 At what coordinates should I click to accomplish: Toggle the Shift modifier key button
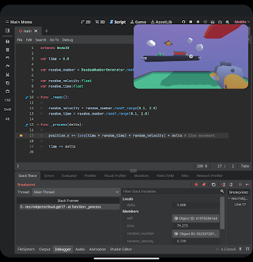click(x=7, y=109)
